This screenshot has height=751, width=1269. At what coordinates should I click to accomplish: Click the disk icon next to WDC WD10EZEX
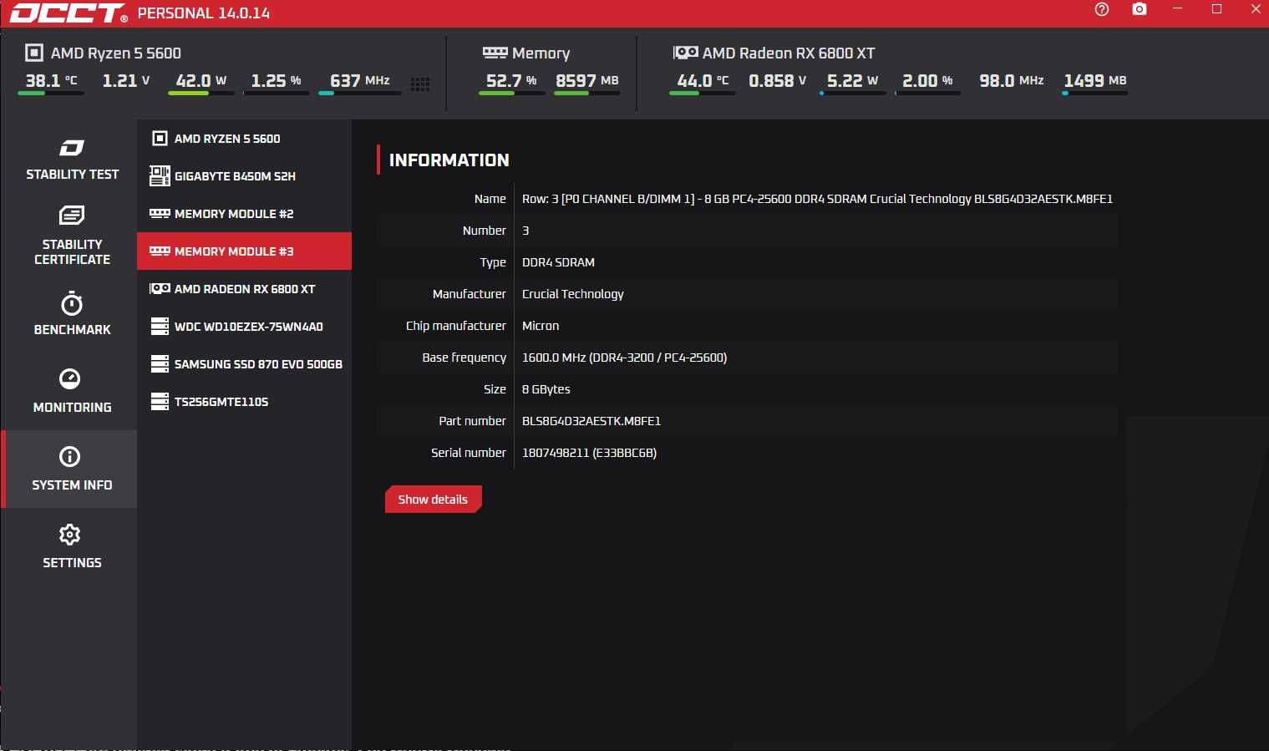[x=160, y=326]
